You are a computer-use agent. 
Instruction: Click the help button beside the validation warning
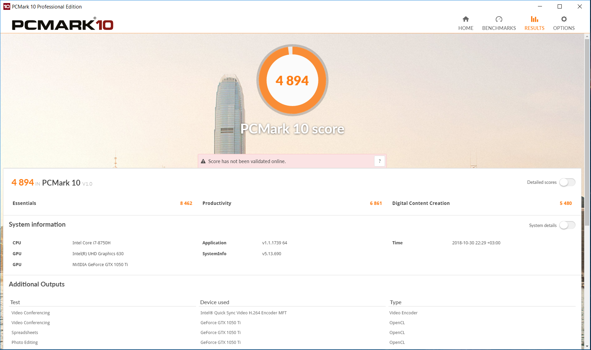[379, 161]
